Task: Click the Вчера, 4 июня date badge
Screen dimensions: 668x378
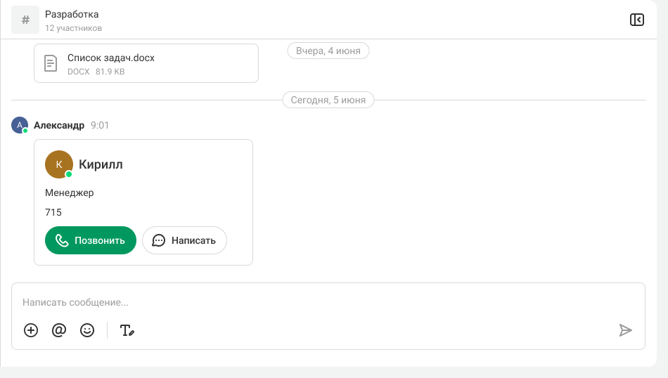Action: click(x=328, y=51)
